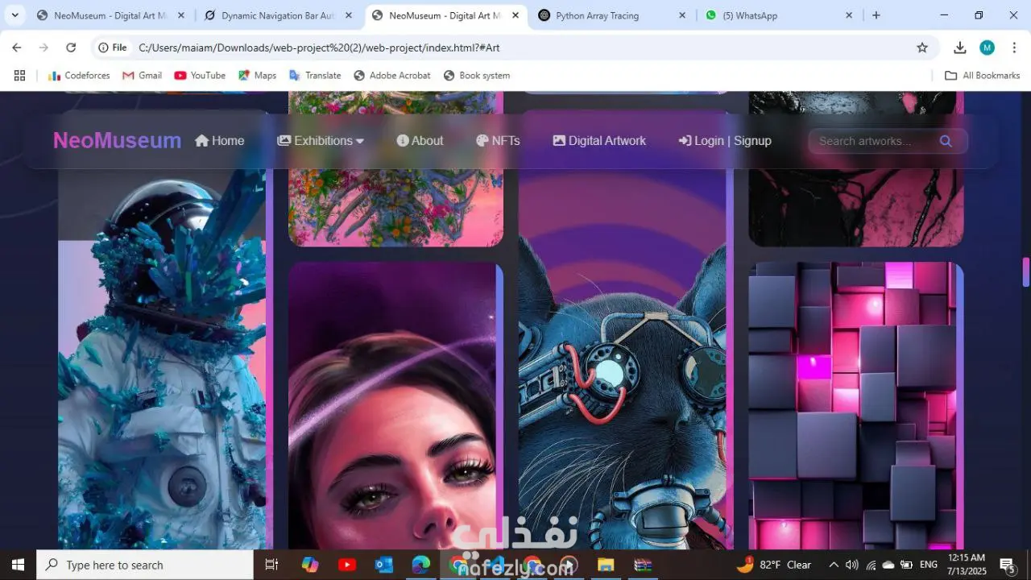
Task: Open the All Bookmarks folder
Action: [982, 76]
